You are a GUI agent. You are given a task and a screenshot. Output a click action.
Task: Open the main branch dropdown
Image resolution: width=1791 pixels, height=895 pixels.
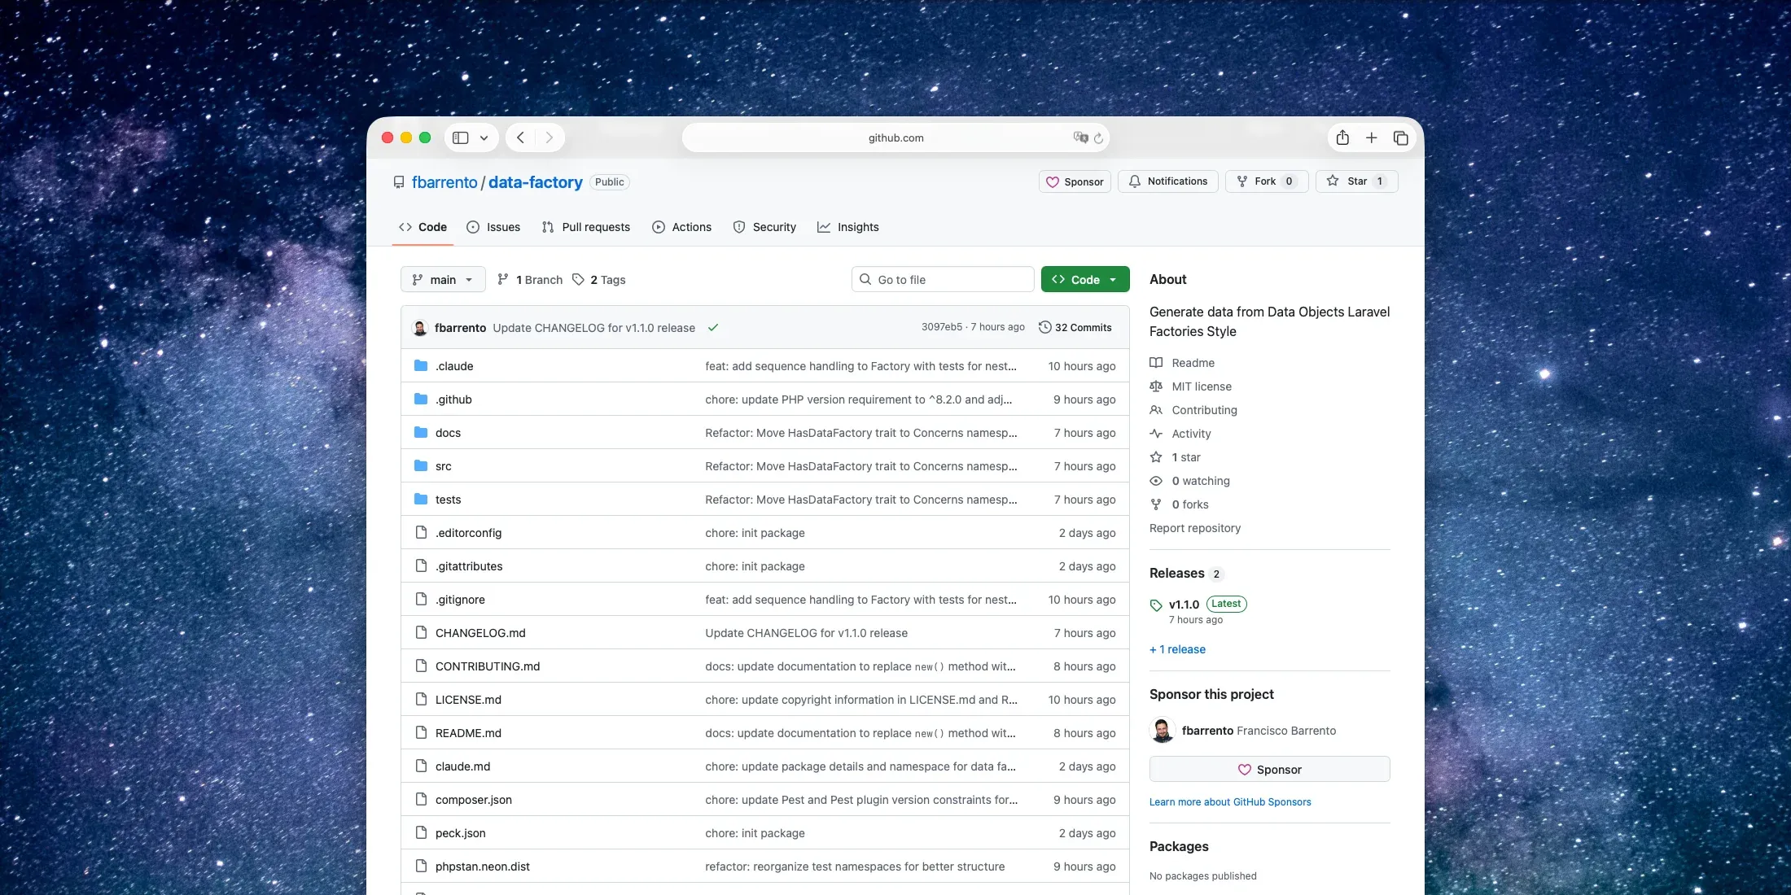click(443, 280)
